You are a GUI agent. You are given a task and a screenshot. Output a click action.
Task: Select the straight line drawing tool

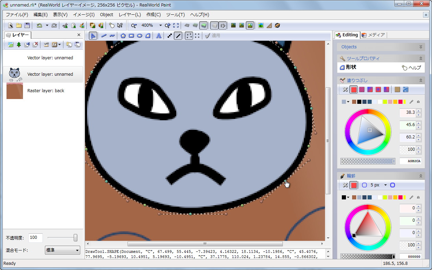(x=104, y=36)
